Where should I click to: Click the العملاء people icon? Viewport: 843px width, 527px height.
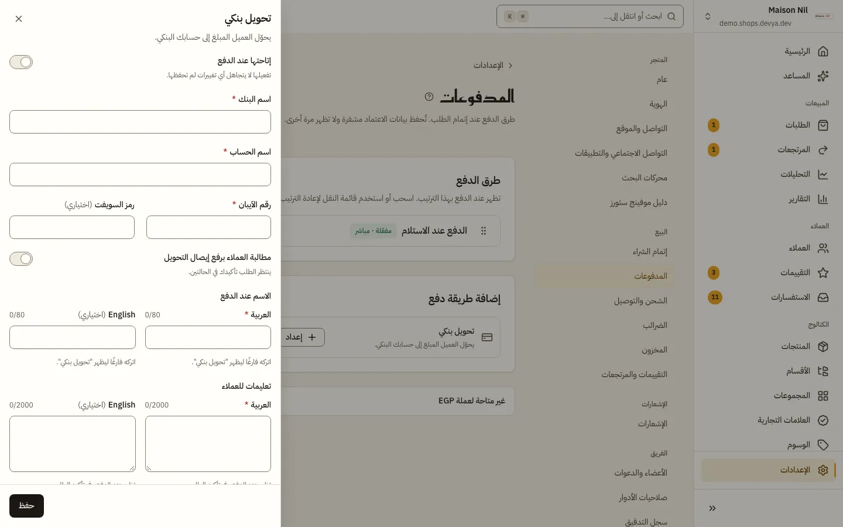[823, 248]
